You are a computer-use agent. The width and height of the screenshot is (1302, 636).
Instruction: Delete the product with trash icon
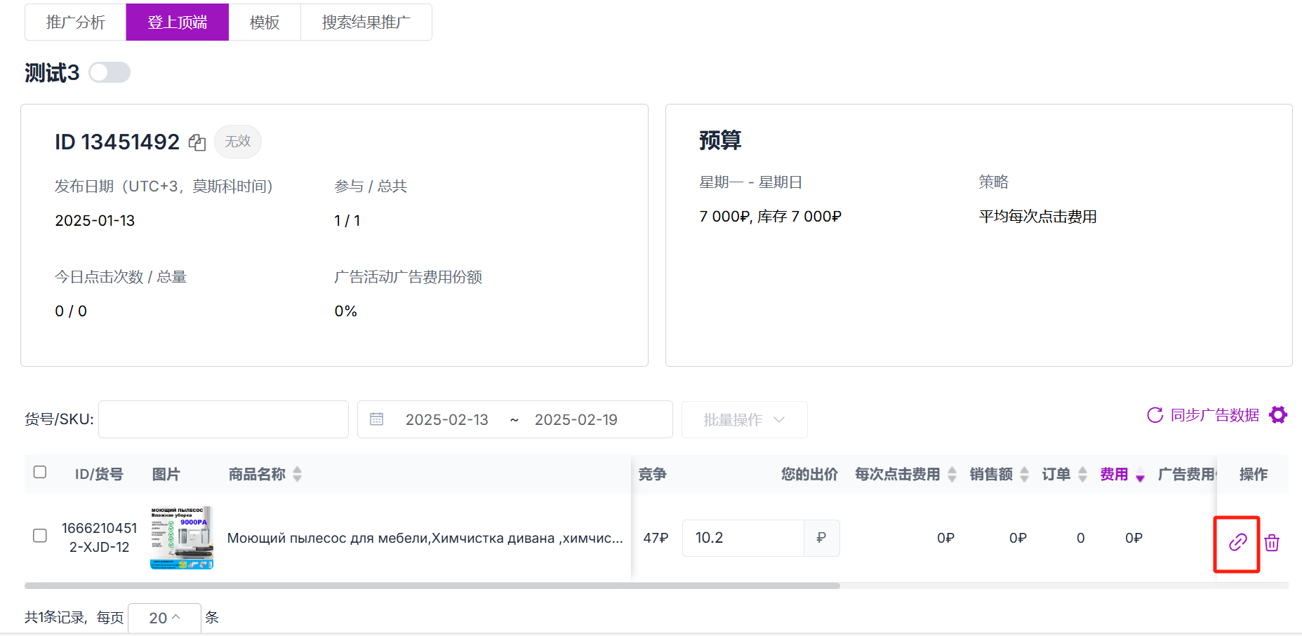click(x=1272, y=542)
